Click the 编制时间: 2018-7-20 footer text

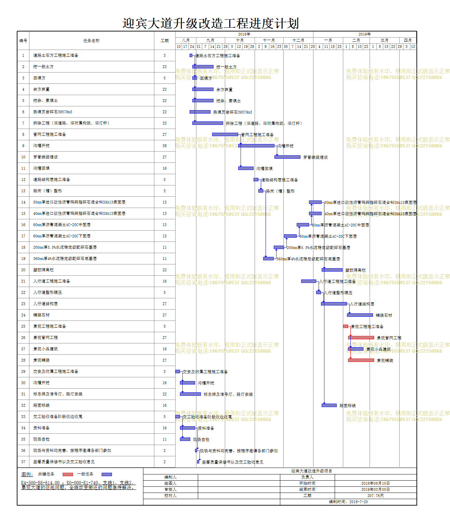coord(348,502)
